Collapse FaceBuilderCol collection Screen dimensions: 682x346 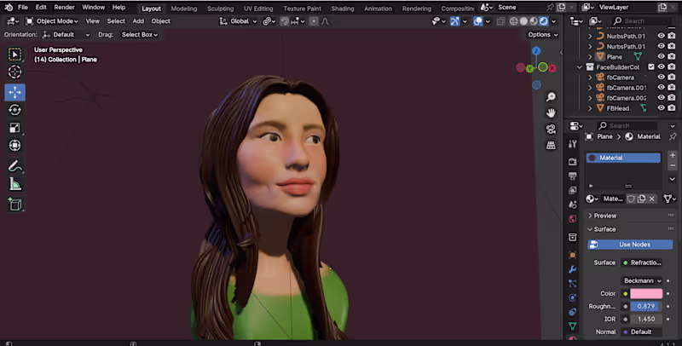580,67
